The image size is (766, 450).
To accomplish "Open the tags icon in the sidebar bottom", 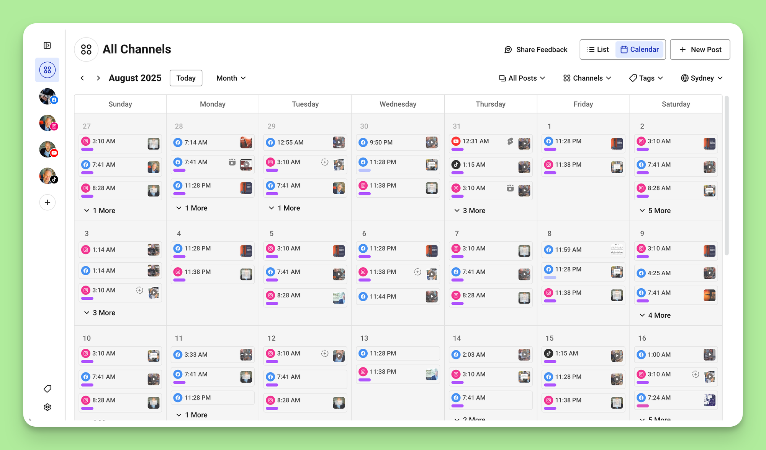I will pos(47,389).
